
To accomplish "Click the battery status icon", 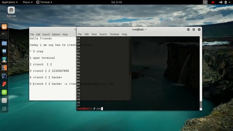I will (x=226, y=2).
